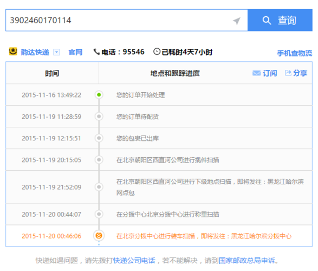Screen dimensions: 318x271
Task: Click the orange latest-status timeline marker
Action: point(99,236)
